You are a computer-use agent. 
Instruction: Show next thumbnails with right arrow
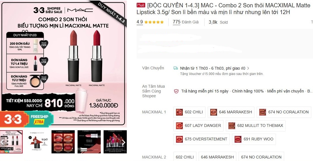click(124, 142)
